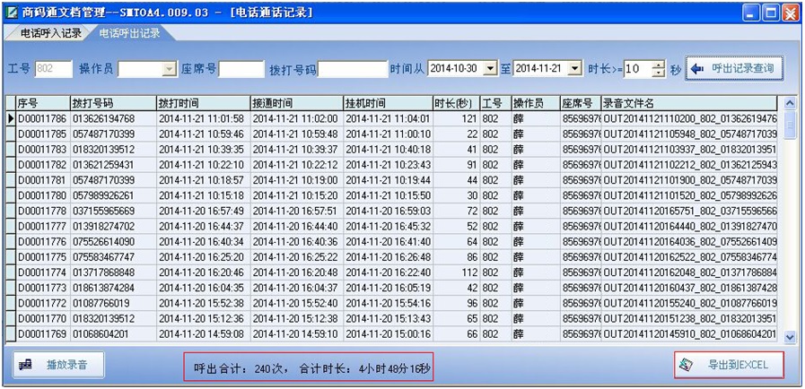The width and height of the screenshot is (805, 389).
Task: Click the application icon in title bar
Action: pyautogui.click(x=12, y=12)
